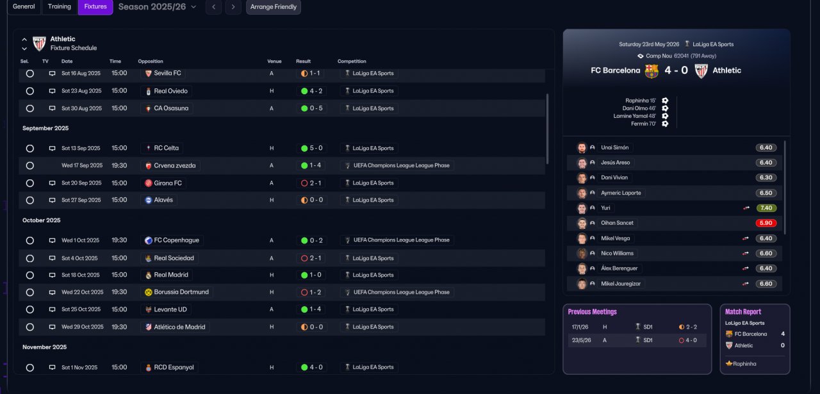This screenshot has width=820, height=394.
Task: Click the red loss indicator on Girona FC result
Action: (304, 183)
